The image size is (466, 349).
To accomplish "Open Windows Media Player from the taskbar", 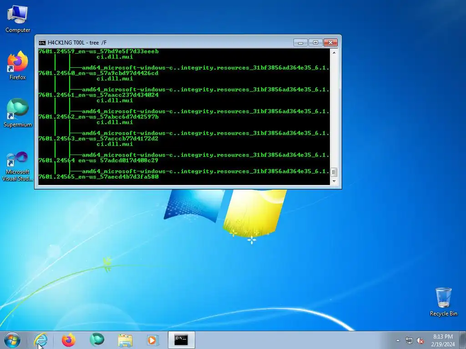I will pos(153,340).
